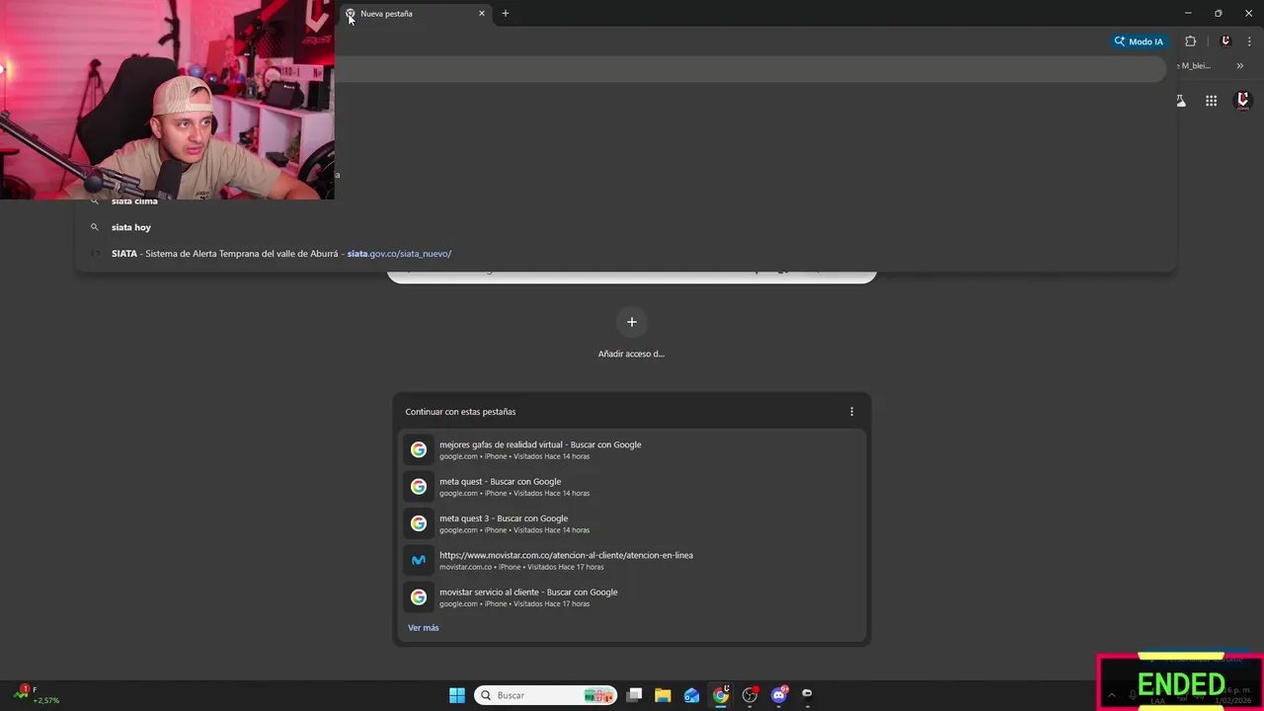Viewport: 1264px width, 711px height.
Task: Open Task View on the taskbar
Action: tap(634, 695)
